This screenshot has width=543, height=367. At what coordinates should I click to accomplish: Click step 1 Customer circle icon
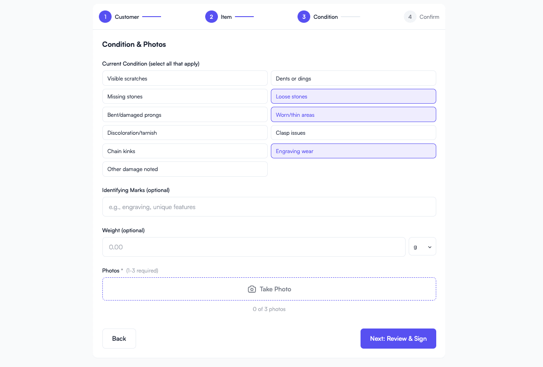(x=105, y=17)
